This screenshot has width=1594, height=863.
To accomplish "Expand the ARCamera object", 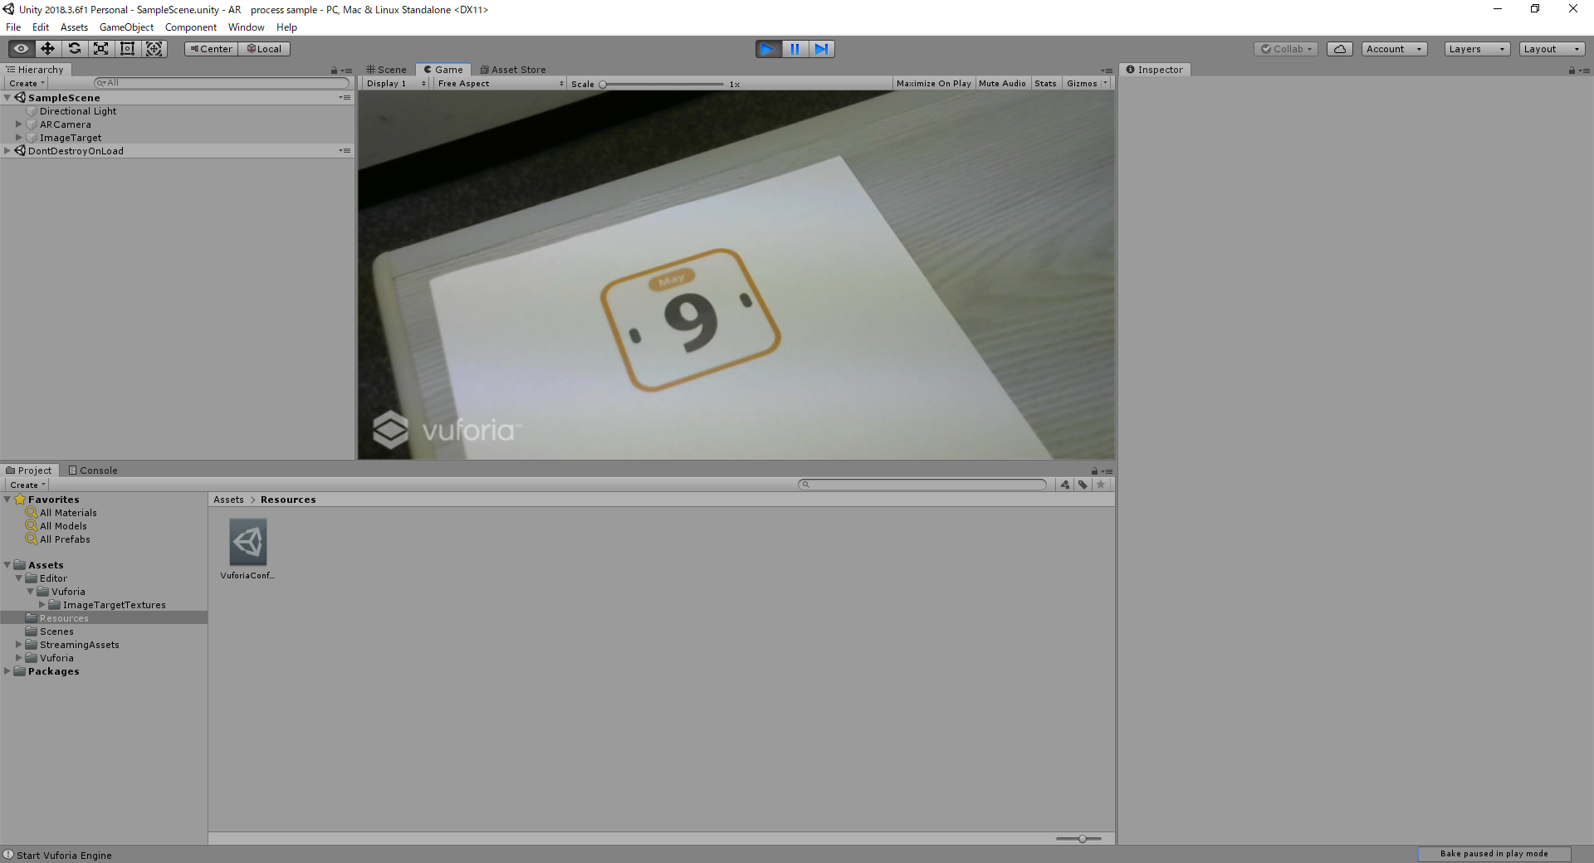I will click(18, 124).
